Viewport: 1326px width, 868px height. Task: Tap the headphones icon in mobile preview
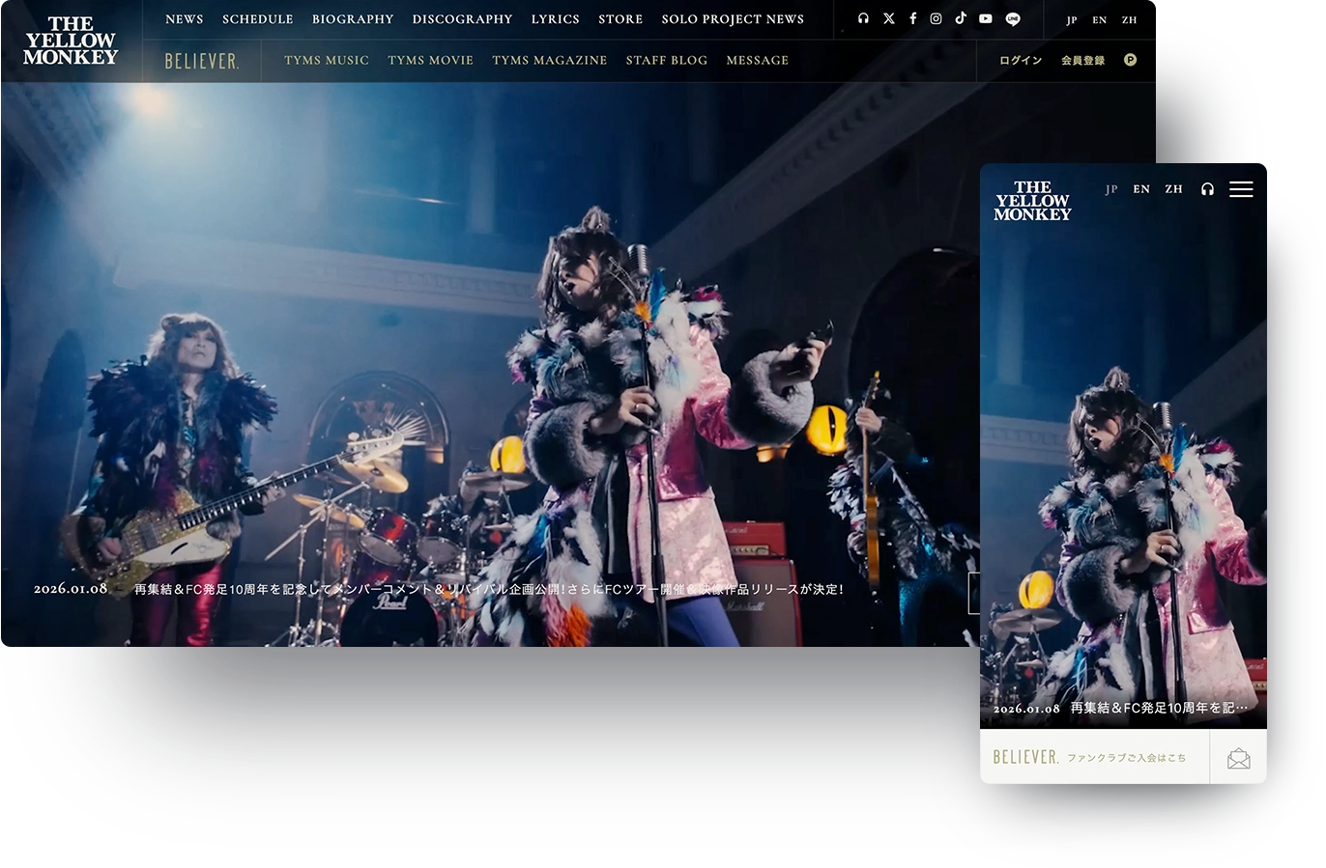pyautogui.click(x=1207, y=189)
